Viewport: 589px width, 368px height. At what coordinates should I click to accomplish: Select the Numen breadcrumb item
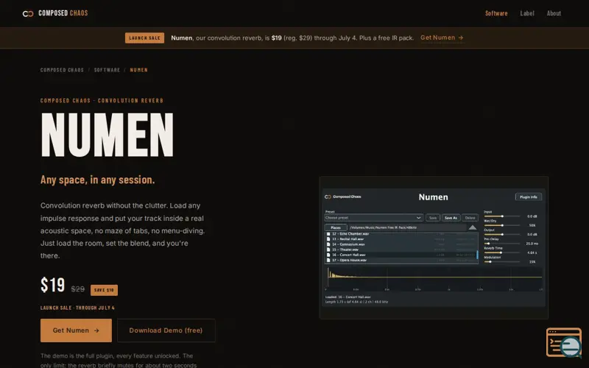point(138,70)
